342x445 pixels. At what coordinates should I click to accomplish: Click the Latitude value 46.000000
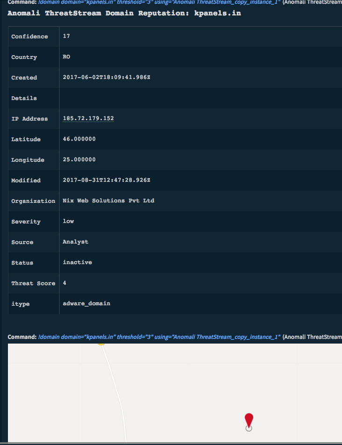pos(79,139)
